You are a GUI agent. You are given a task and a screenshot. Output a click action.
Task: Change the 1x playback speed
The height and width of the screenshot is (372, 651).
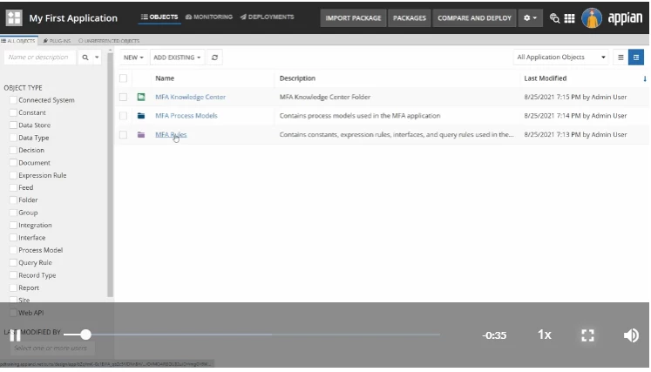coord(545,335)
